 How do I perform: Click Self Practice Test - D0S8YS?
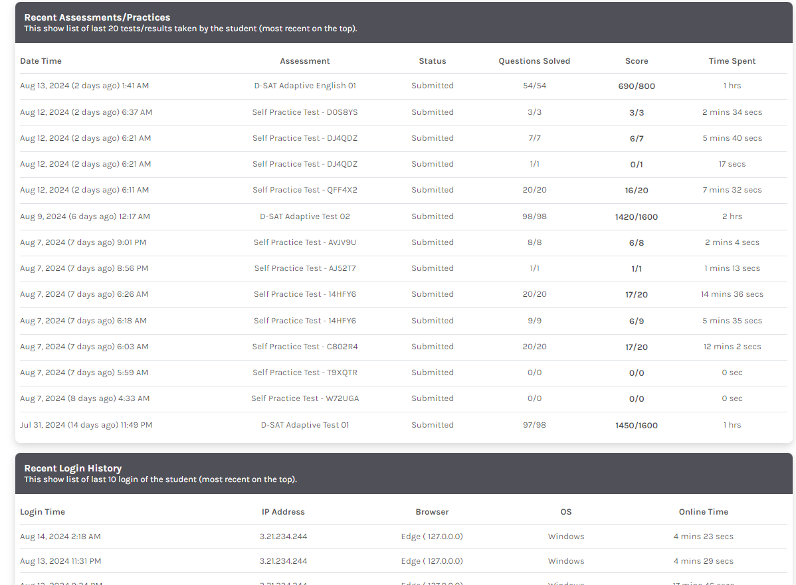305,112
